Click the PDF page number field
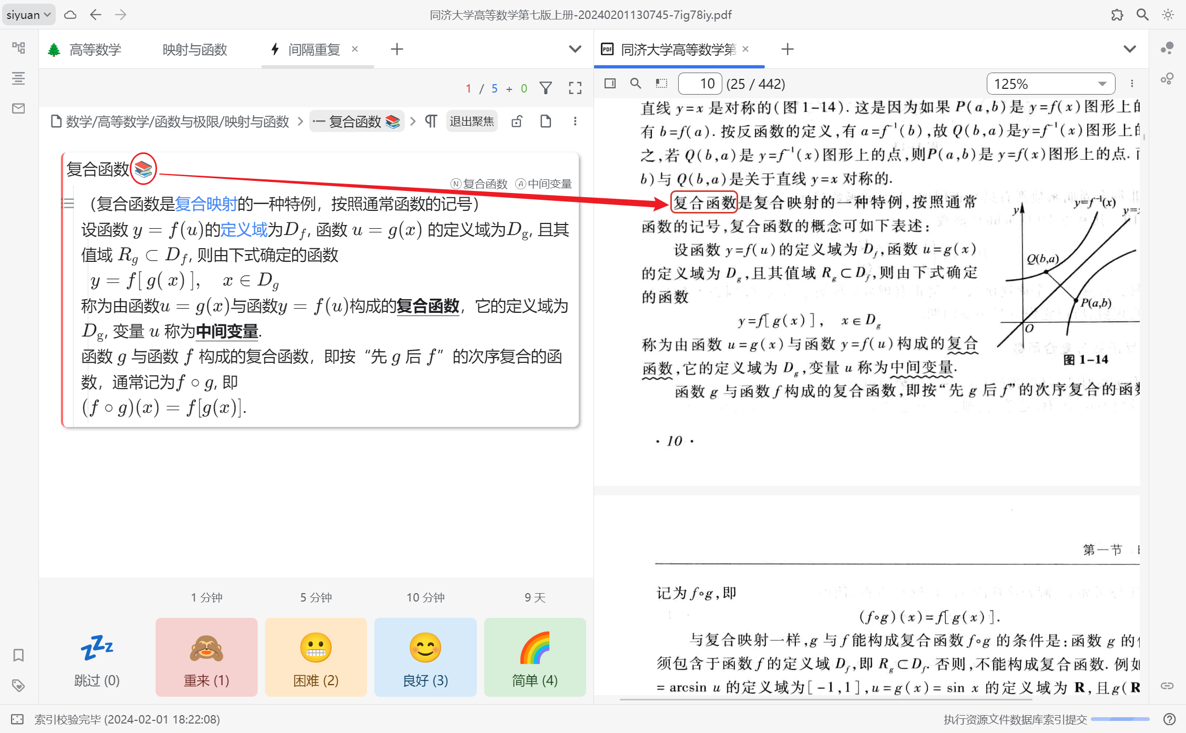 tap(700, 84)
